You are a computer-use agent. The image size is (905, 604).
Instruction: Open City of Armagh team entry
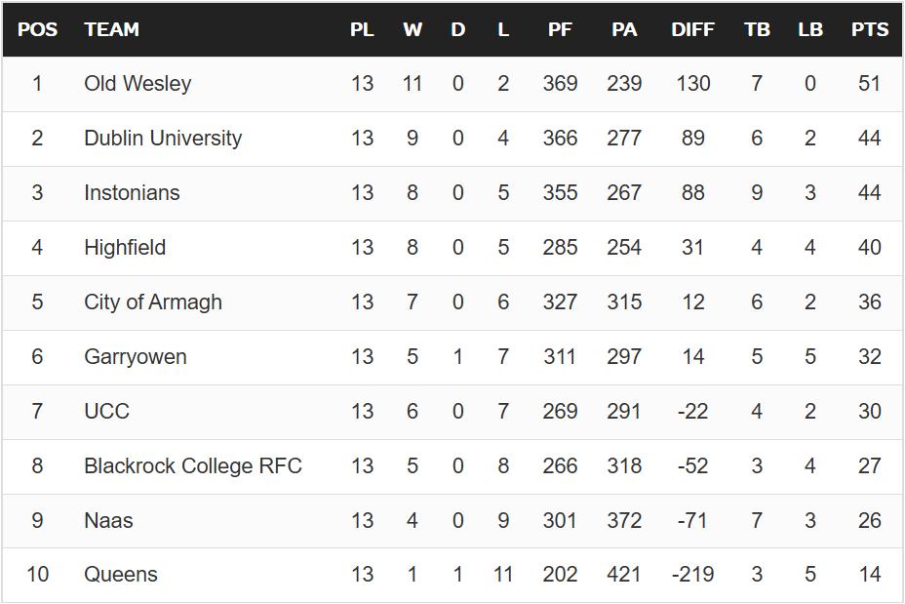[153, 302]
